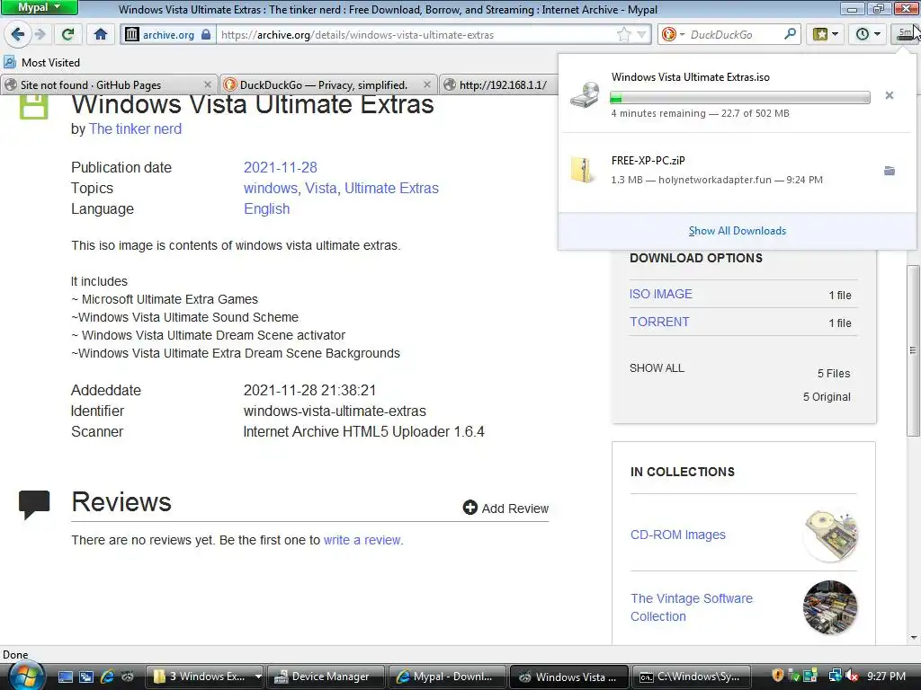Image resolution: width=921 pixels, height=690 pixels.
Task: Open The Vintage Software Collection link
Action: point(692,607)
